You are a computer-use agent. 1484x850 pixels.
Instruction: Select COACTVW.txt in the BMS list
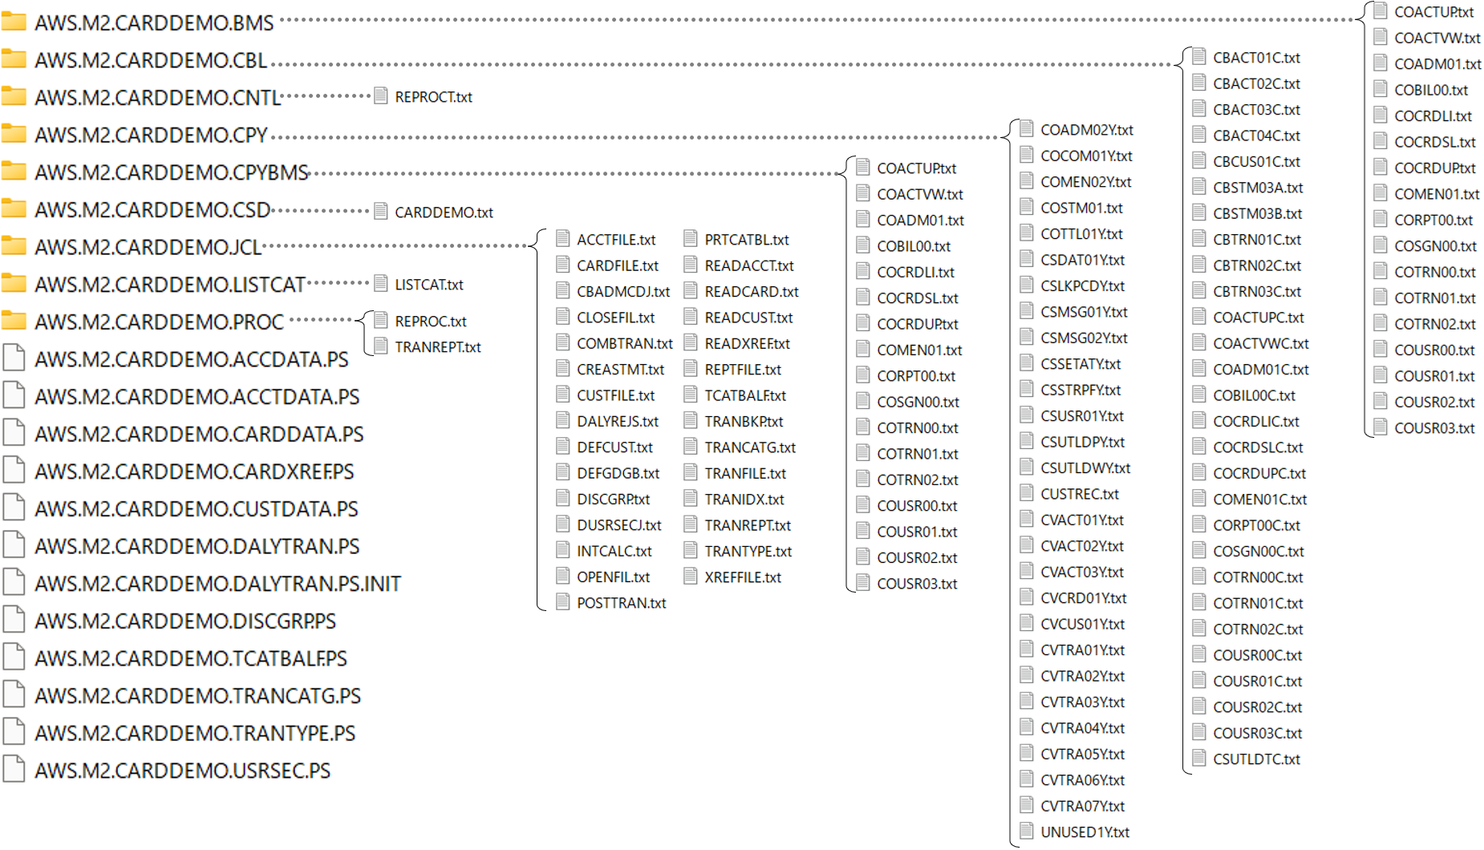click(1437, 38)
